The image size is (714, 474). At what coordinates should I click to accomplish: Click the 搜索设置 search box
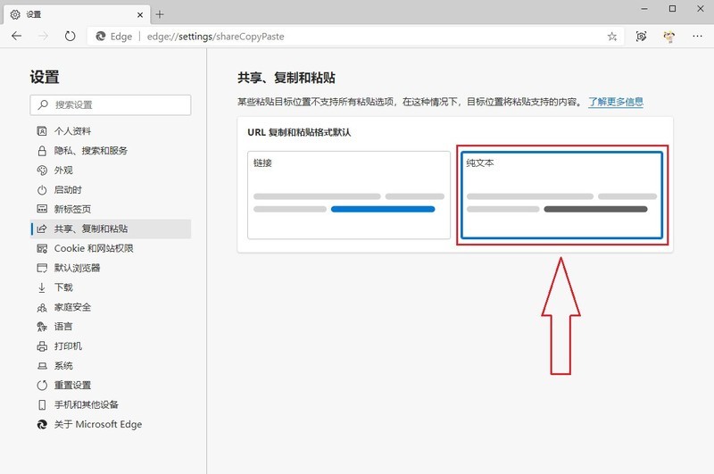tap(111, 105)
